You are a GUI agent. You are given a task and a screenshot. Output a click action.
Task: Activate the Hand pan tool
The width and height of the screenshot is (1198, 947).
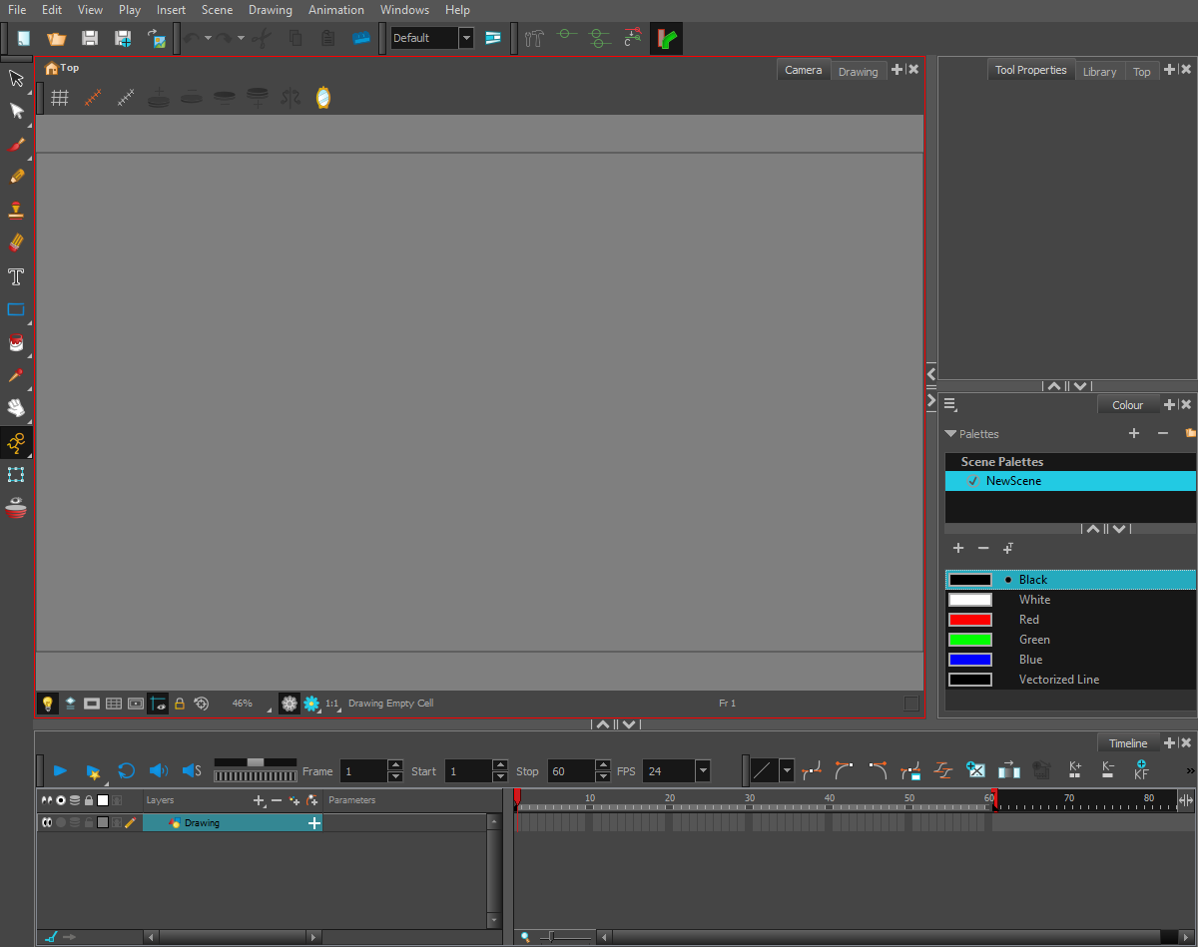point(16,408)
